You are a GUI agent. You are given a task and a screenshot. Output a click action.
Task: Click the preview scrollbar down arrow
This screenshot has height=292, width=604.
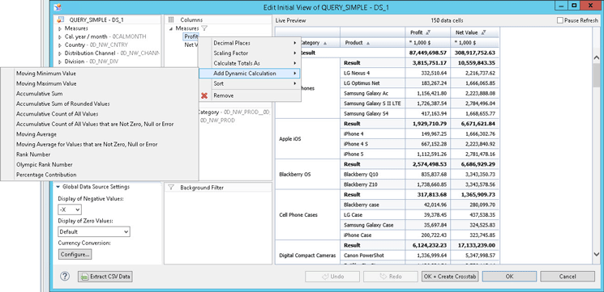click(597, 254)
